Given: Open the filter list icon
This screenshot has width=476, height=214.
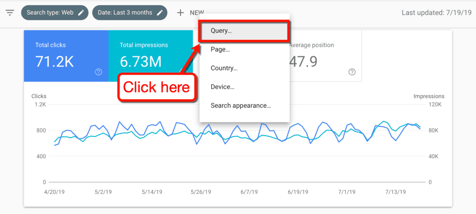Looking at the screenshot, I should [10, 13].
